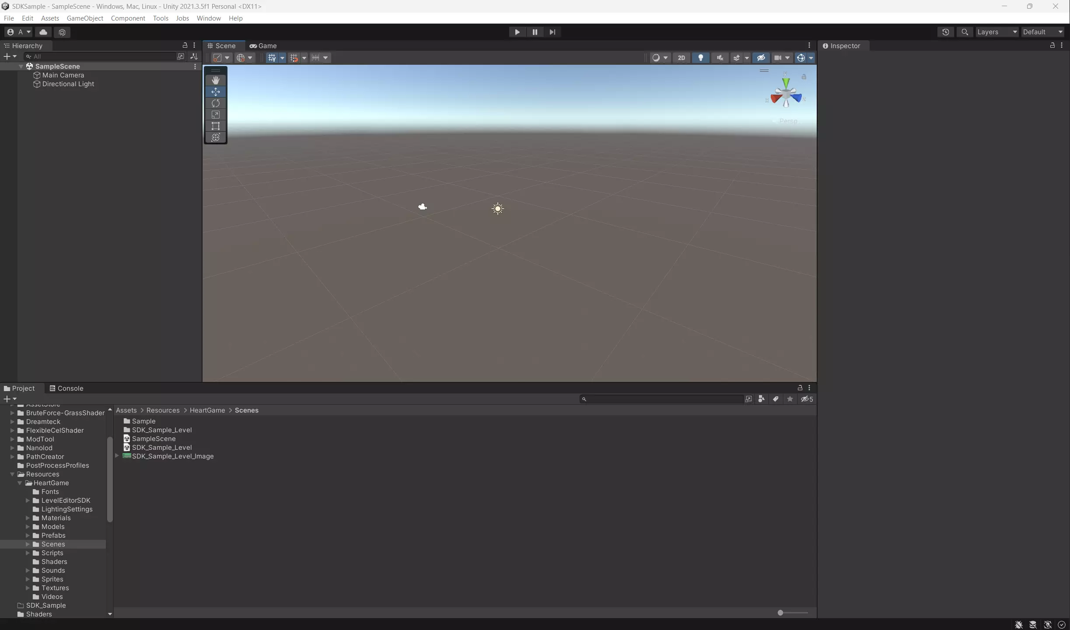The height and width of the screenshot is (630, 1070).
Task: Open the Default layout dropdown
Action: [x=1042, y=32]
